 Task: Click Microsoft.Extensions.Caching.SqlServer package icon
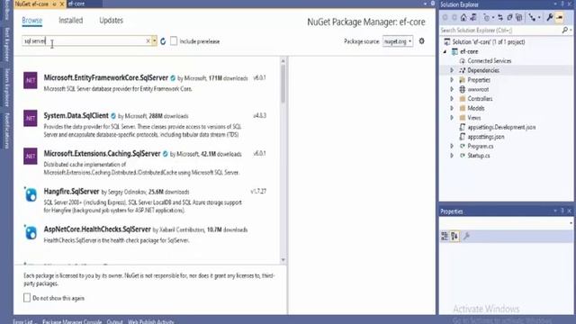tap(31, 156)
